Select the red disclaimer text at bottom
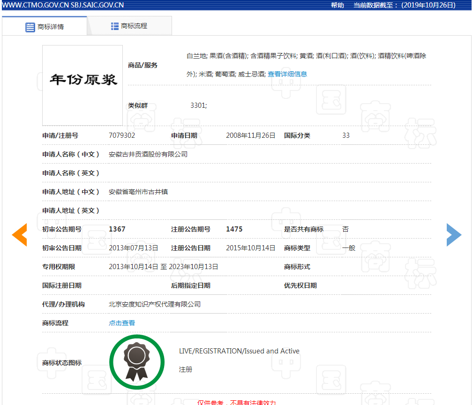Image resolution: width=473 pixels, height=405 pixels. click(x=236, y=402)
